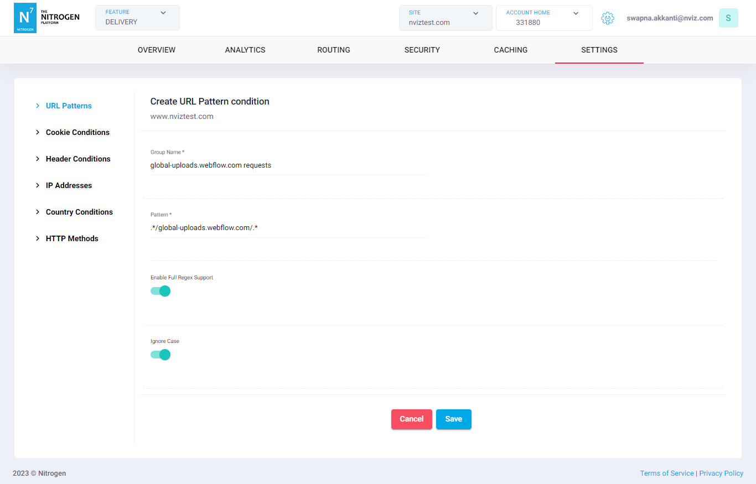
Task: Click chevron arrow beside Cookie Conditions
Action: point(38,132)
